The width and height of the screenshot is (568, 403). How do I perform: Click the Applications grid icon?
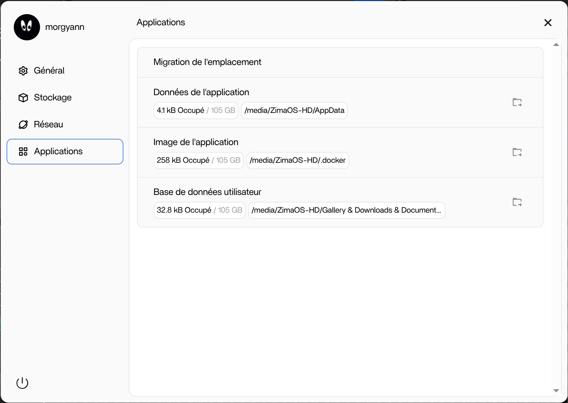click(x=23, y=151)
